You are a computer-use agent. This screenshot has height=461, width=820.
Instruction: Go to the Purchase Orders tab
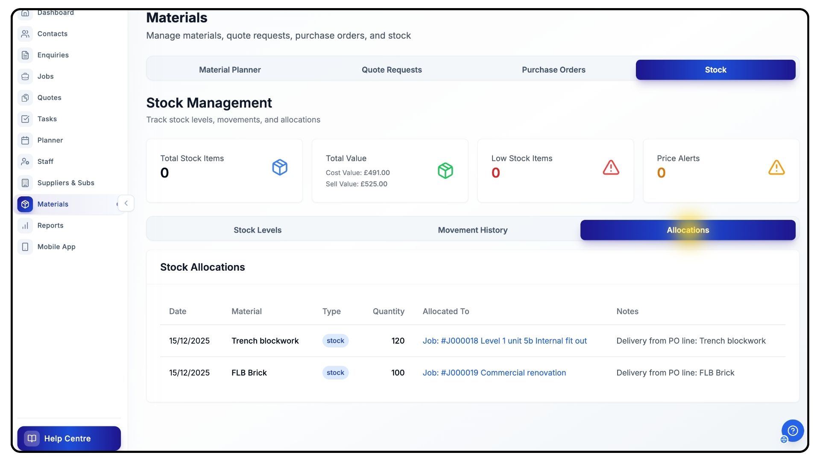click(x=553, y=70)
